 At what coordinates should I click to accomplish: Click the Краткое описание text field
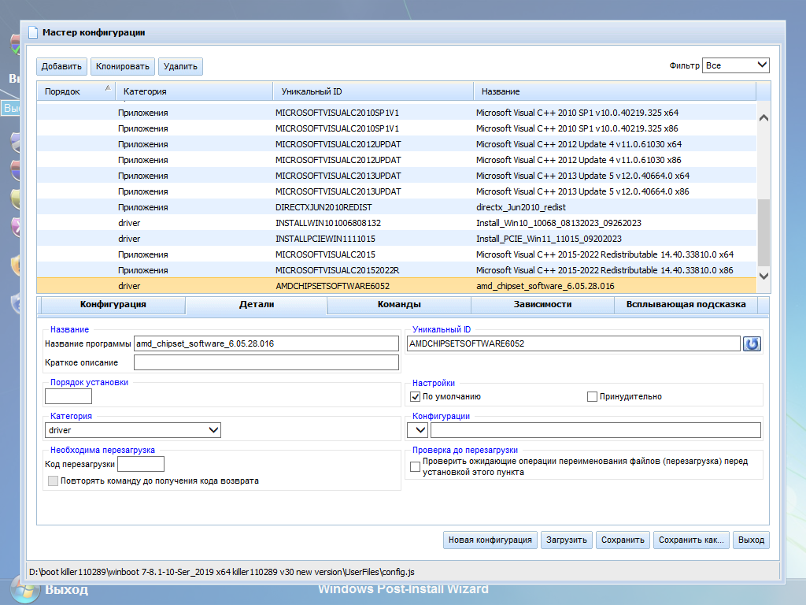[266, 362]
